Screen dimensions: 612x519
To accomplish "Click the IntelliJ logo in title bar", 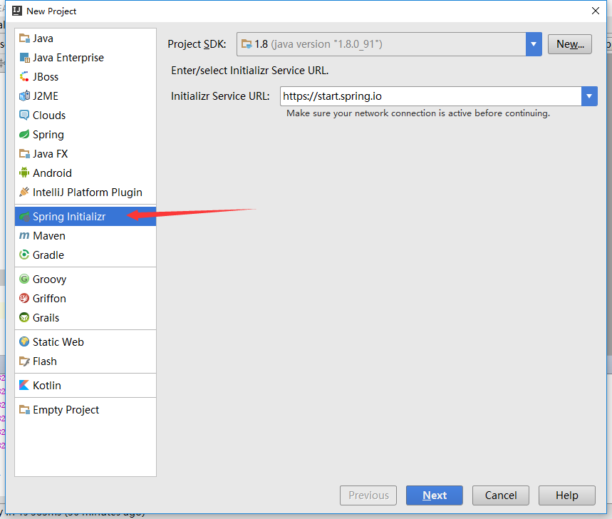I will click(17, 11).
